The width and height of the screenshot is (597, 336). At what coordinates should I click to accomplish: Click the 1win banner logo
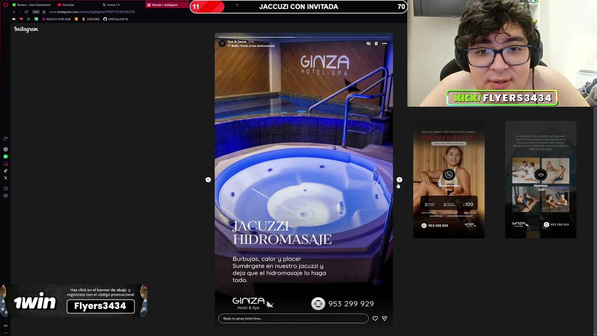[x=35, y=303]
